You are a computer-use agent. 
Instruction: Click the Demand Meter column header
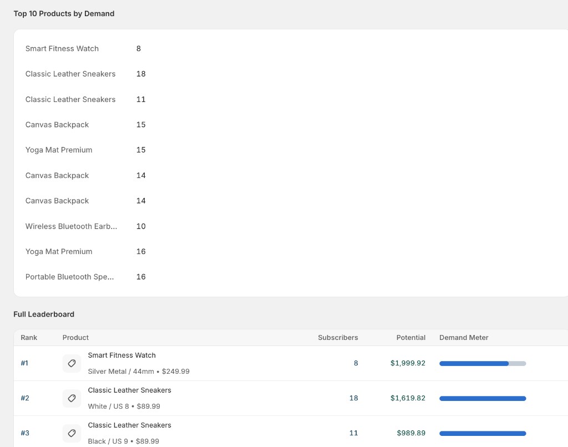pyautogui.click(x=464, y=338)
